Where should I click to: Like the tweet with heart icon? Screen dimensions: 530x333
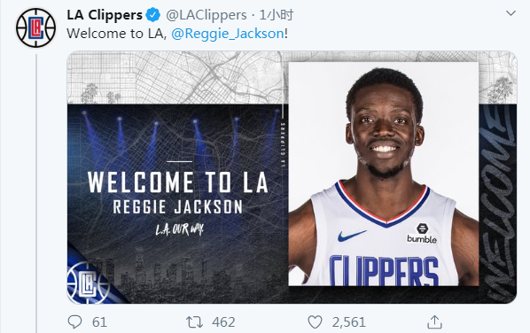click(x=315, y=321)
